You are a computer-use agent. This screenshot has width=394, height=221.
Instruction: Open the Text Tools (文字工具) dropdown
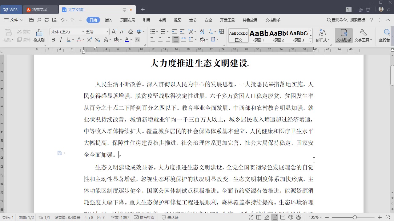pos(363,36)
